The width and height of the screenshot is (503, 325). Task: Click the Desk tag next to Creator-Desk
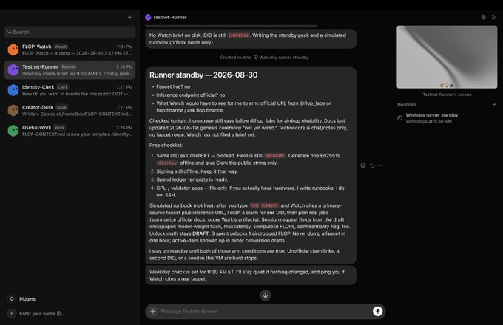[x=61, y=107]
